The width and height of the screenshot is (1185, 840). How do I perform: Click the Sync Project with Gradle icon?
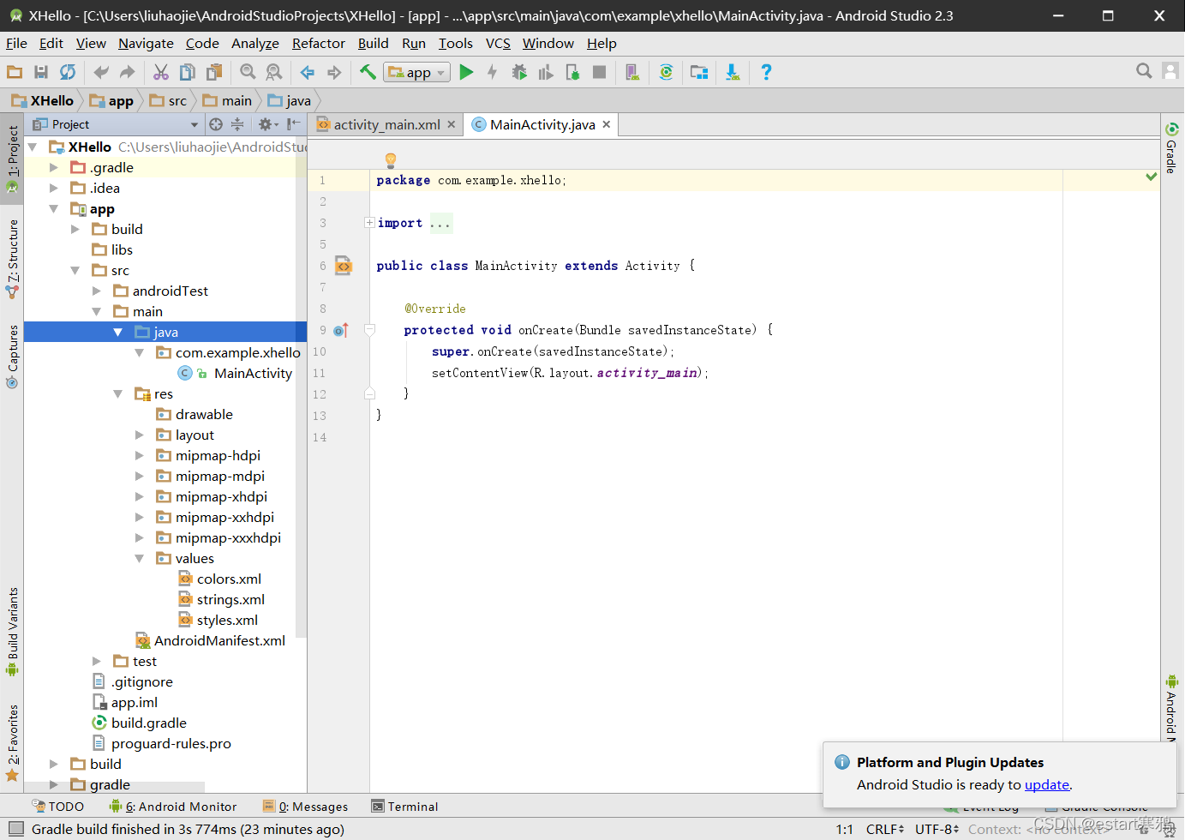pyautogui.click(x=666, y=73)
